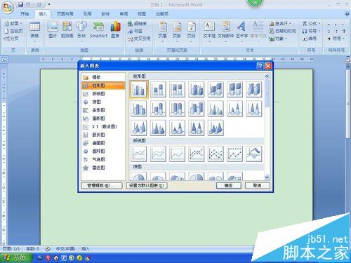
Task: Click the 交叉引用 (Cross-reference) ribbon item
Action: (x=139, y=39)
